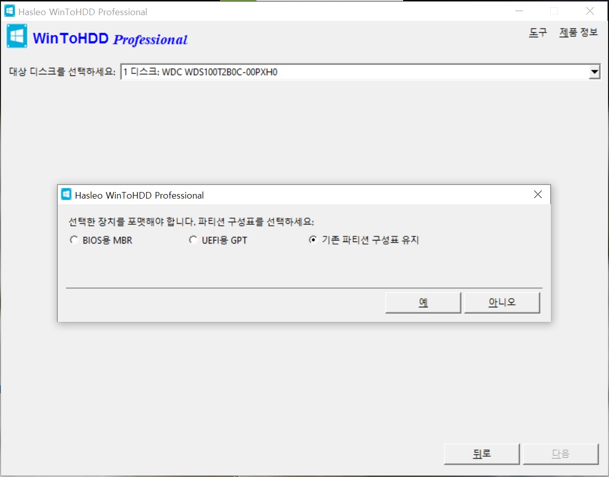This screenshot has width=609, height=477.
Task: Go back with the 뒤로 button
Action: (x=482, y=454)
